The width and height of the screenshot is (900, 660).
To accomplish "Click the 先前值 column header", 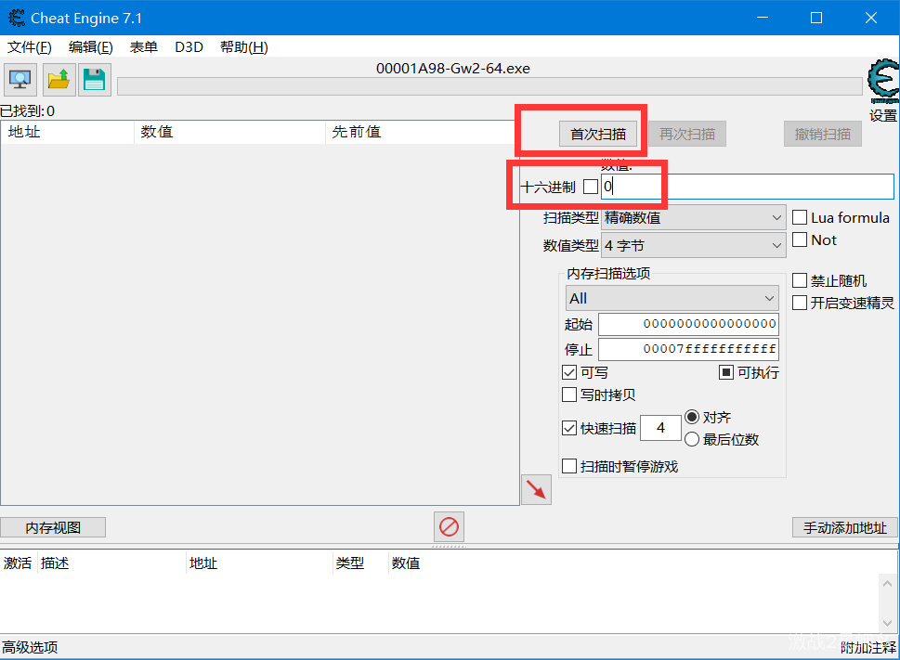I will click(x=422, y=132).
